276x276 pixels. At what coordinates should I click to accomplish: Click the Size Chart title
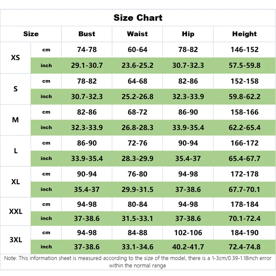[138, 18]
